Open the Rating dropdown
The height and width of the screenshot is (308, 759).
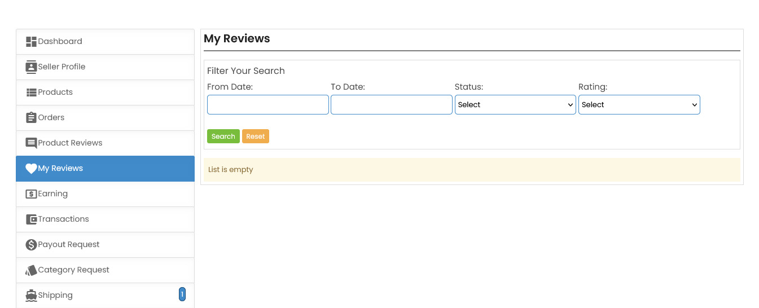[x=639, y=105]
